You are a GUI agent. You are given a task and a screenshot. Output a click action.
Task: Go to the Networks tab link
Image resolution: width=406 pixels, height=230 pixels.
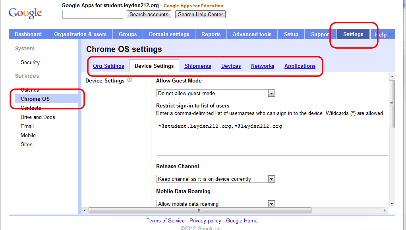click(263, 66)
